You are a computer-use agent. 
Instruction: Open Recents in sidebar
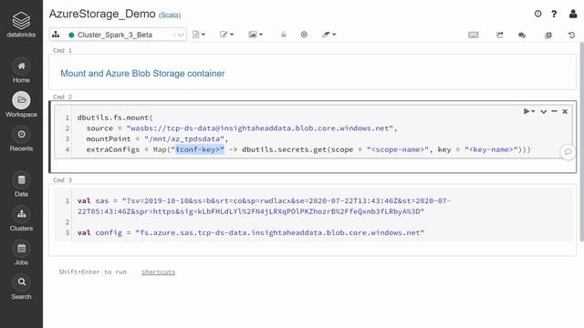coord(21,138)
